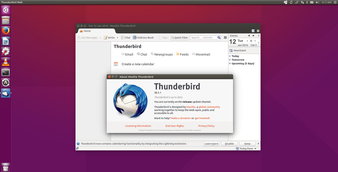The height and width of the screenshot is (172, 338).
Task: Set up a Chat account
Action: pos(142,54)
